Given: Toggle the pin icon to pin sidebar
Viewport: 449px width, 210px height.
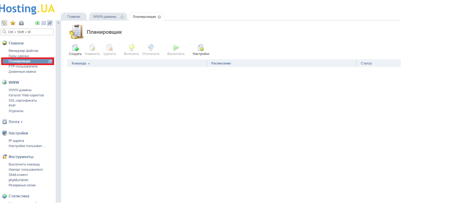Looking at the screenshot, I should point(50,23).
